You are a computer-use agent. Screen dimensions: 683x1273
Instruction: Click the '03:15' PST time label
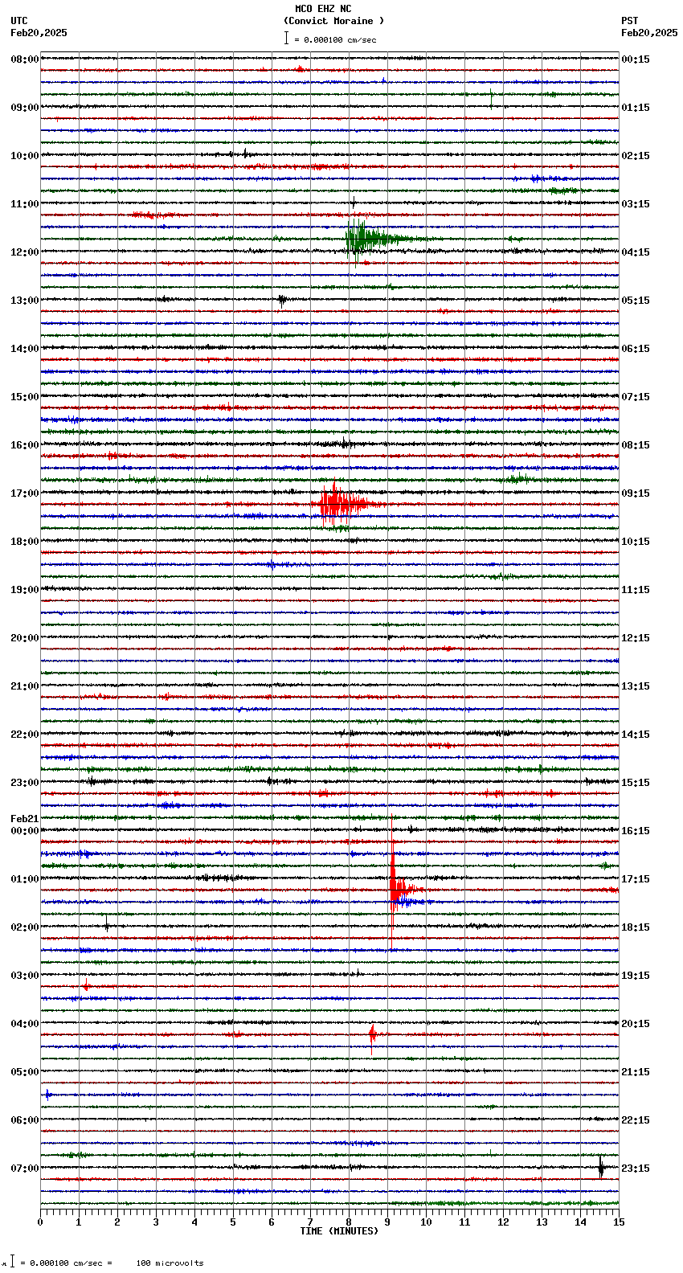(636, 204)
